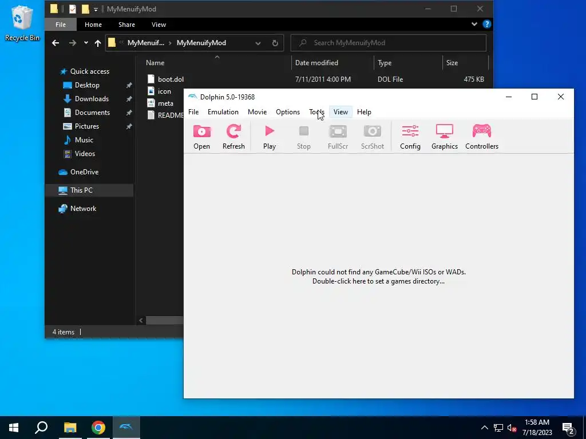586x439 pixels.
Task: Select the icon file
Action: click(x=164, y=91)
